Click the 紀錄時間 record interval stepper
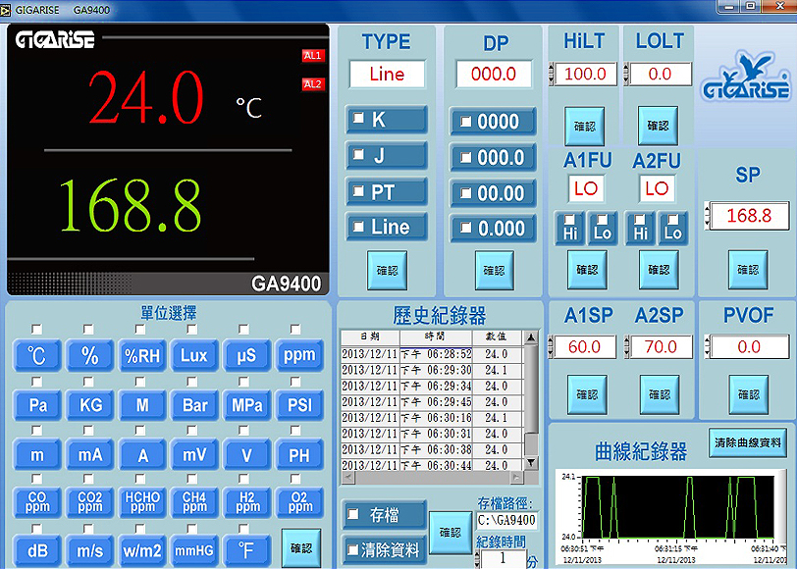The height and width of the screenshot is (569, 797). [x=477, y=559]
